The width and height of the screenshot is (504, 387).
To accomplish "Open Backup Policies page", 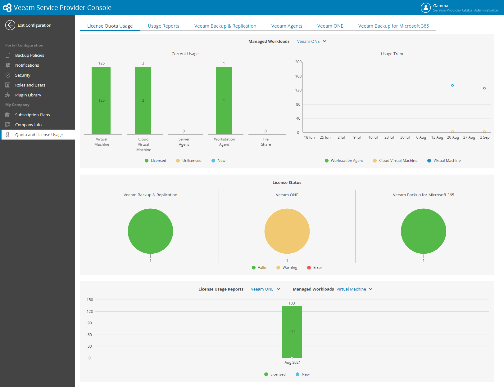I will [30, 55].
